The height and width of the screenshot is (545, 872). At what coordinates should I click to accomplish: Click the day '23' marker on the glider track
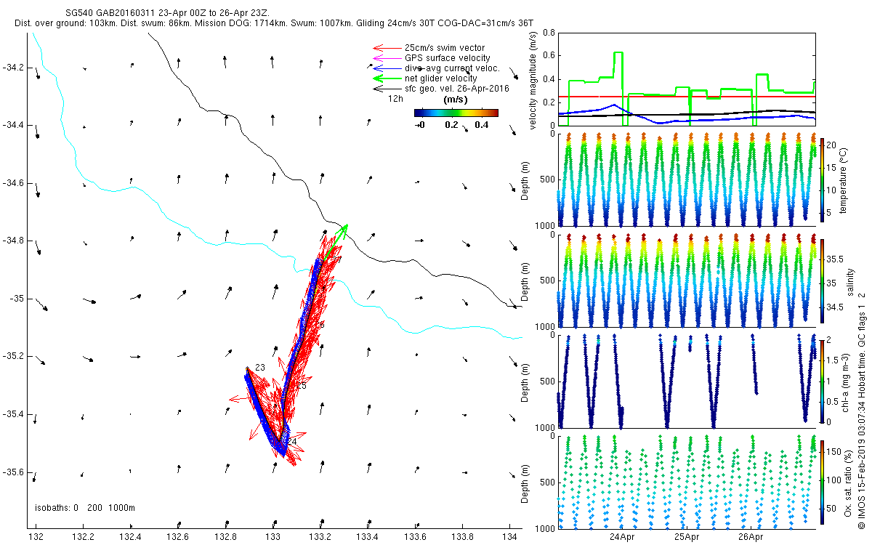(259, 368)
